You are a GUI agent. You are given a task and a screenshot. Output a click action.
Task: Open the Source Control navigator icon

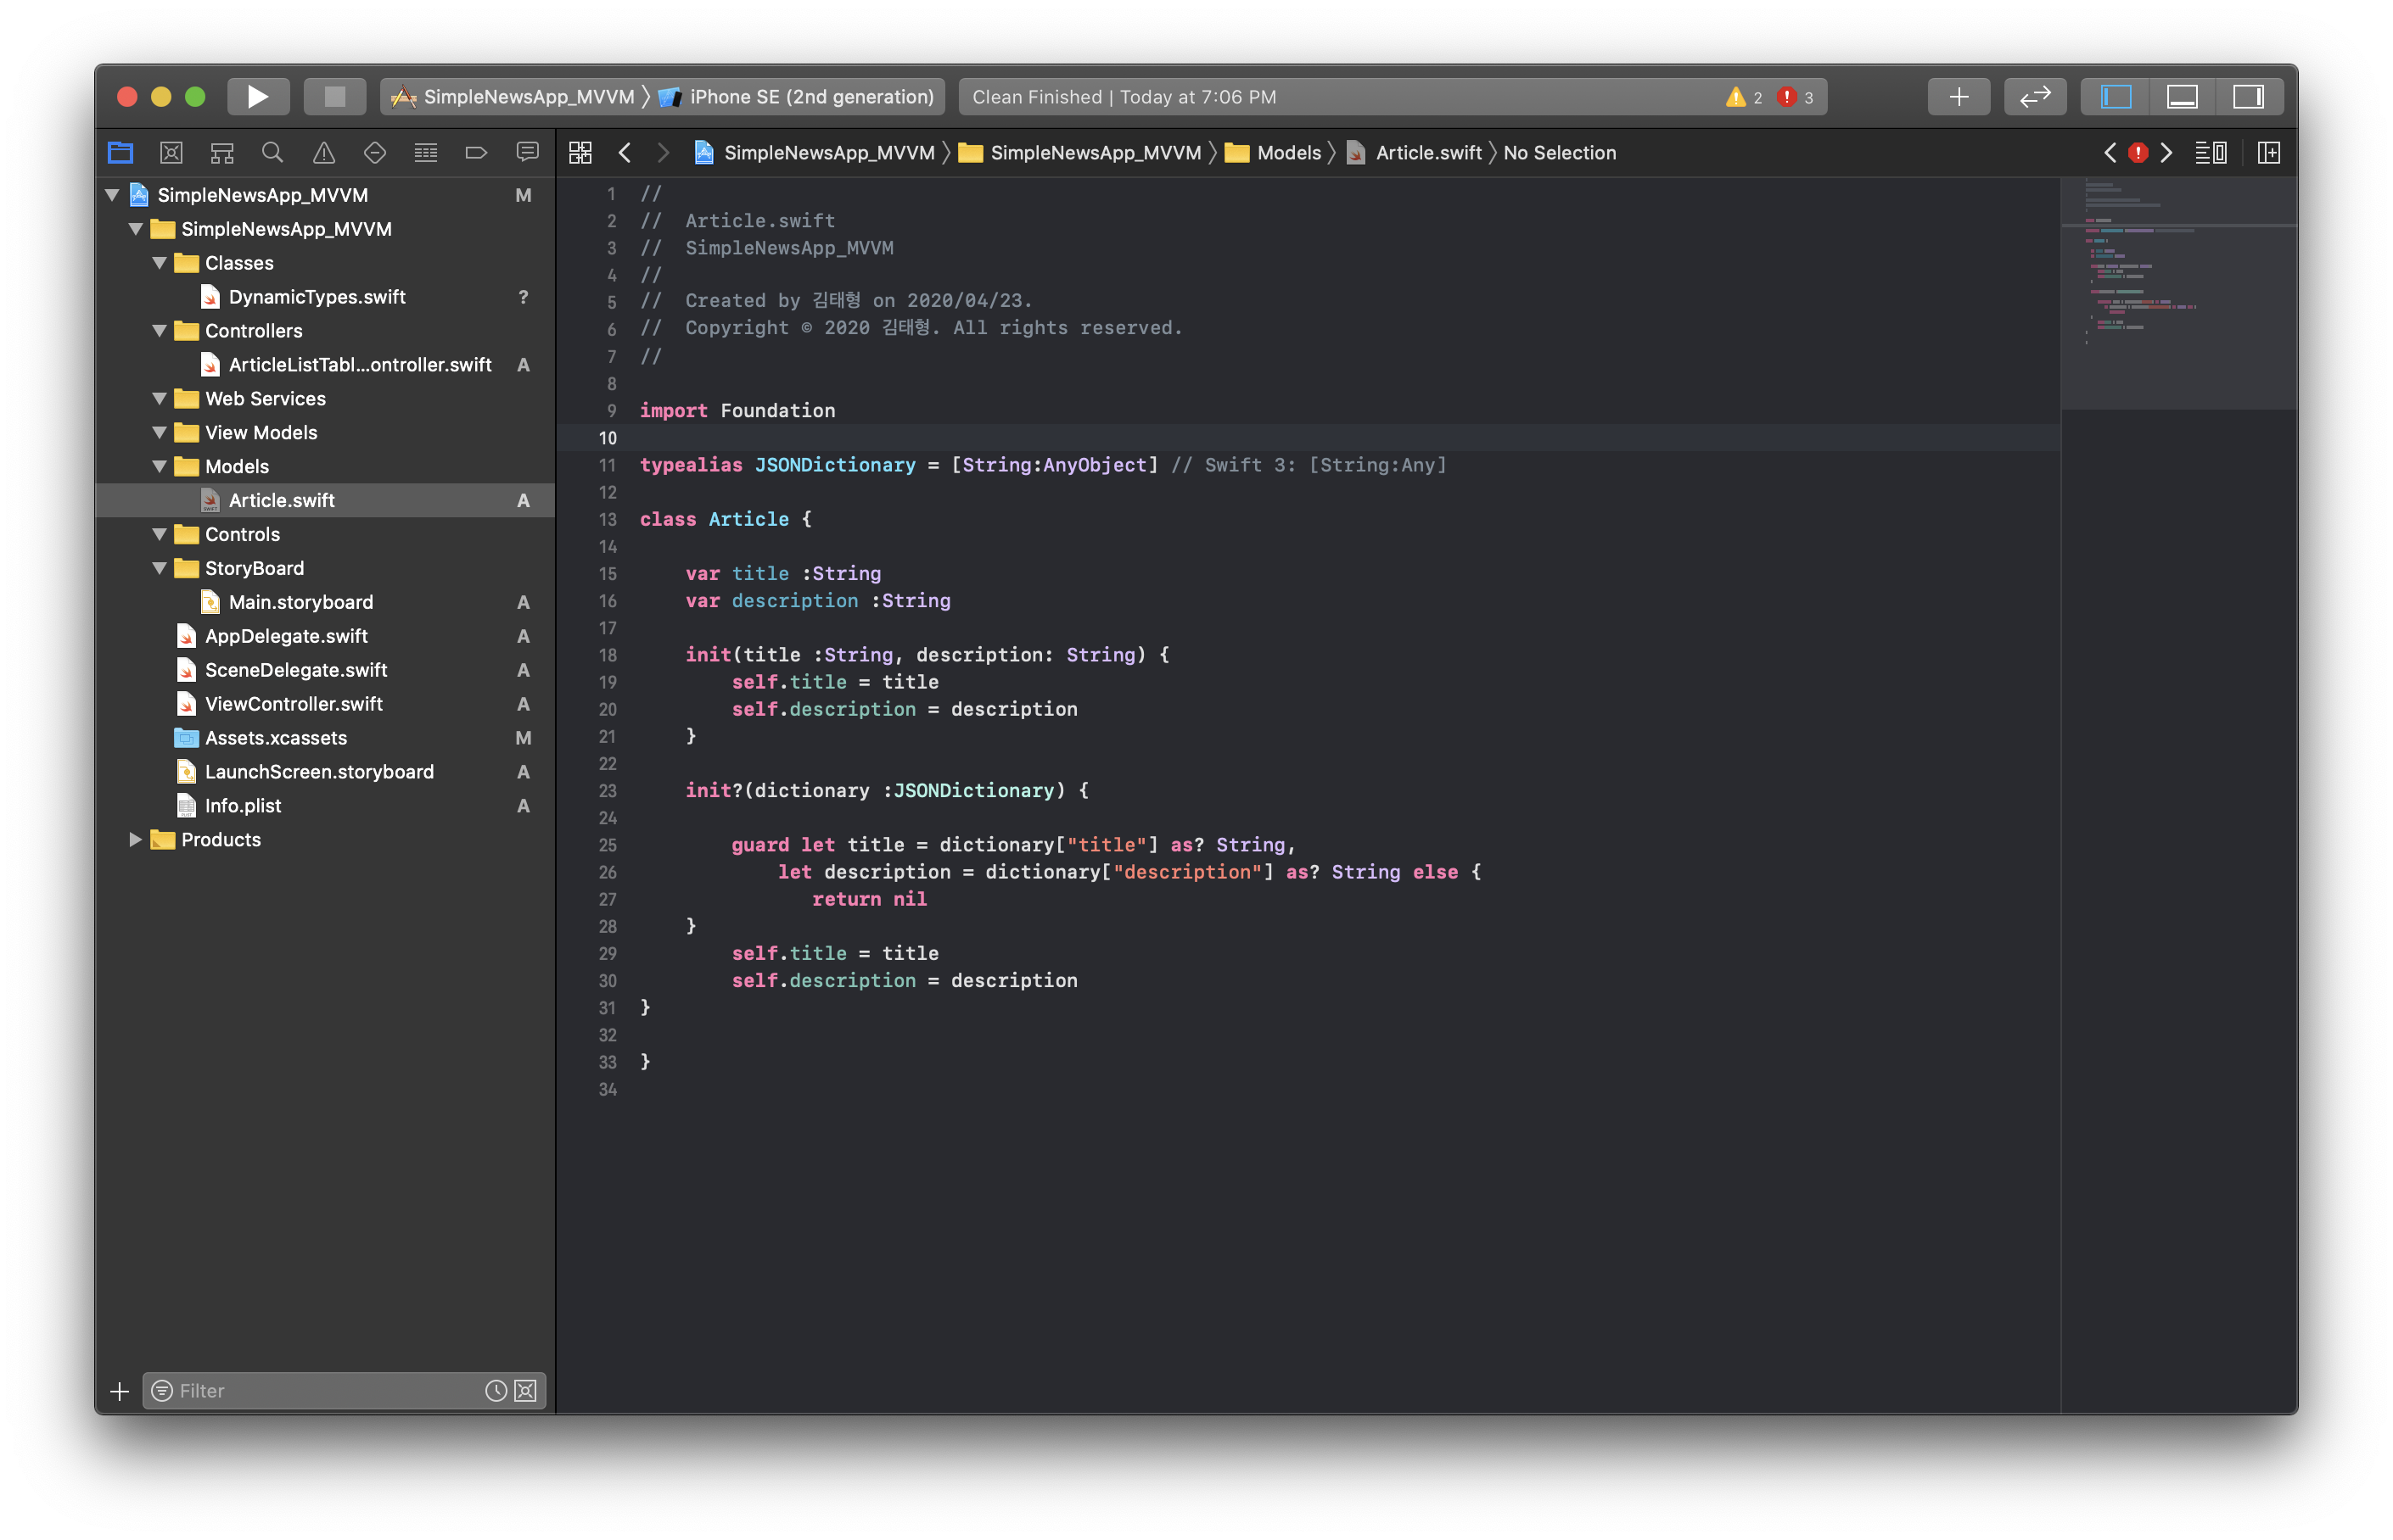click(x=171, y=153)
